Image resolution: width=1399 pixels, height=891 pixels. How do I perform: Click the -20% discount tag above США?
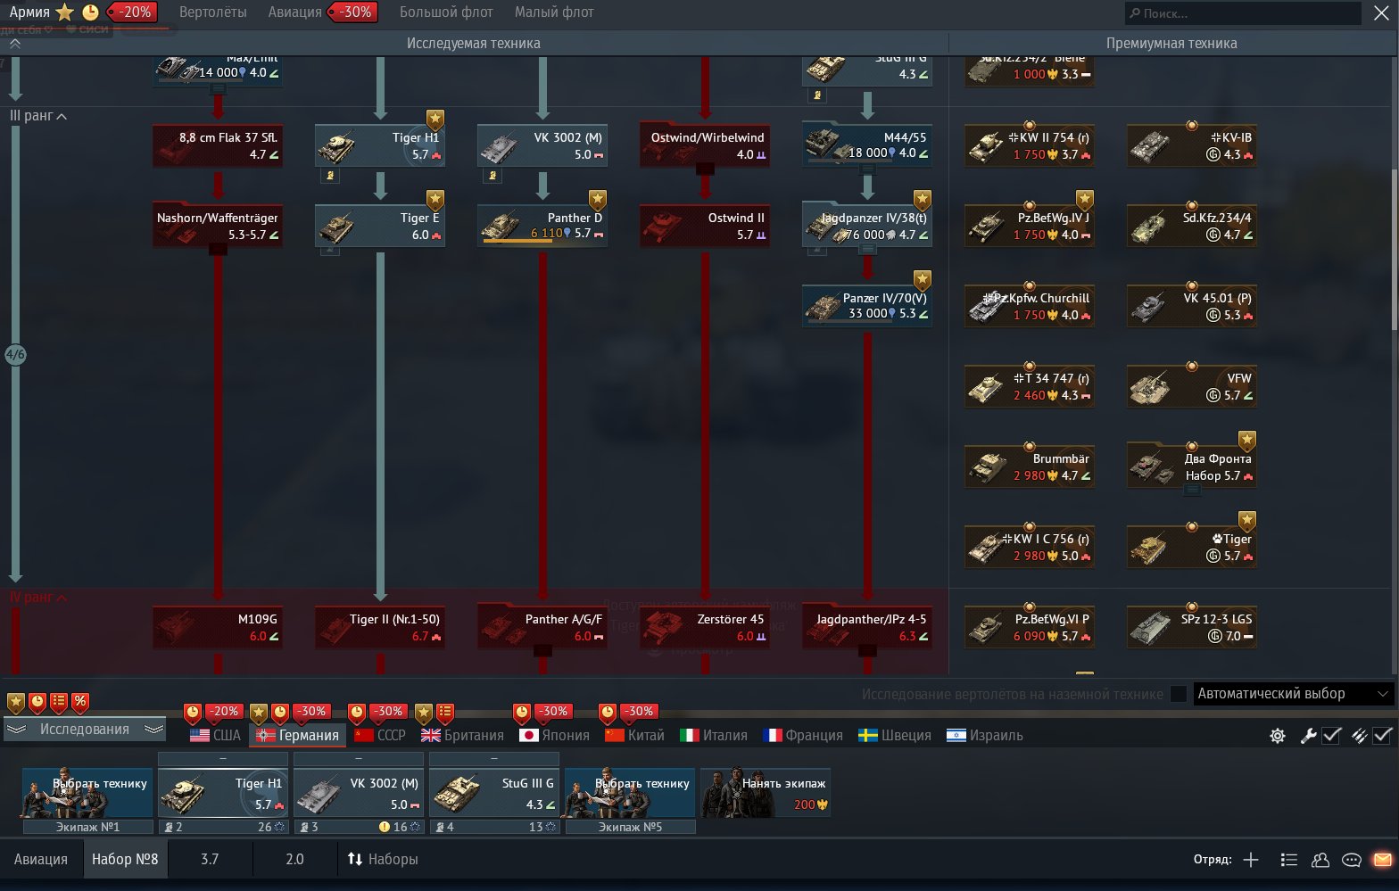[x=223, y=712]
